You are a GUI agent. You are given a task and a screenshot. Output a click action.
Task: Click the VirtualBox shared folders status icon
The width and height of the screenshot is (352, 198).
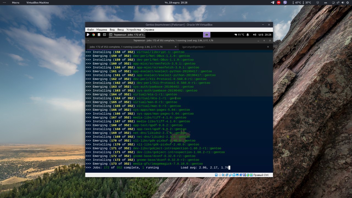pyautogui.click(x=234, y=175)
